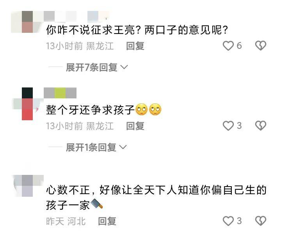
Task: Open the first commenter's avatar
Action: click(27, 22)
